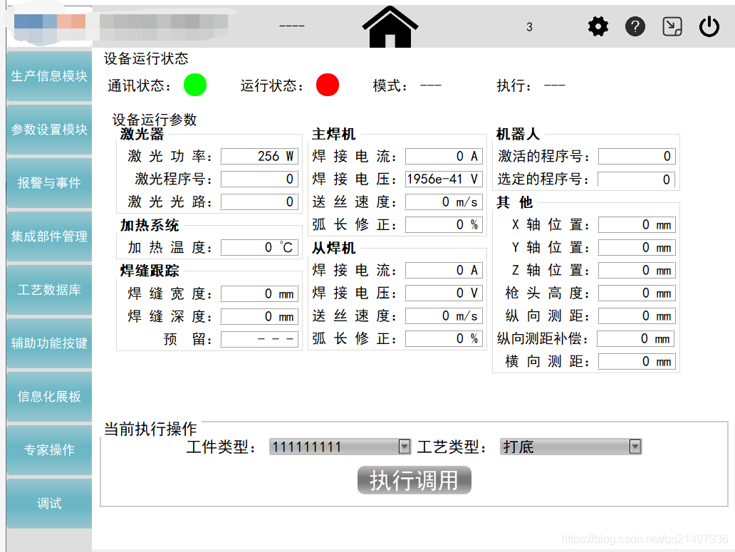Click the 主焊机 焊接电流 field
735x552 pixels.
click(444, 156)
